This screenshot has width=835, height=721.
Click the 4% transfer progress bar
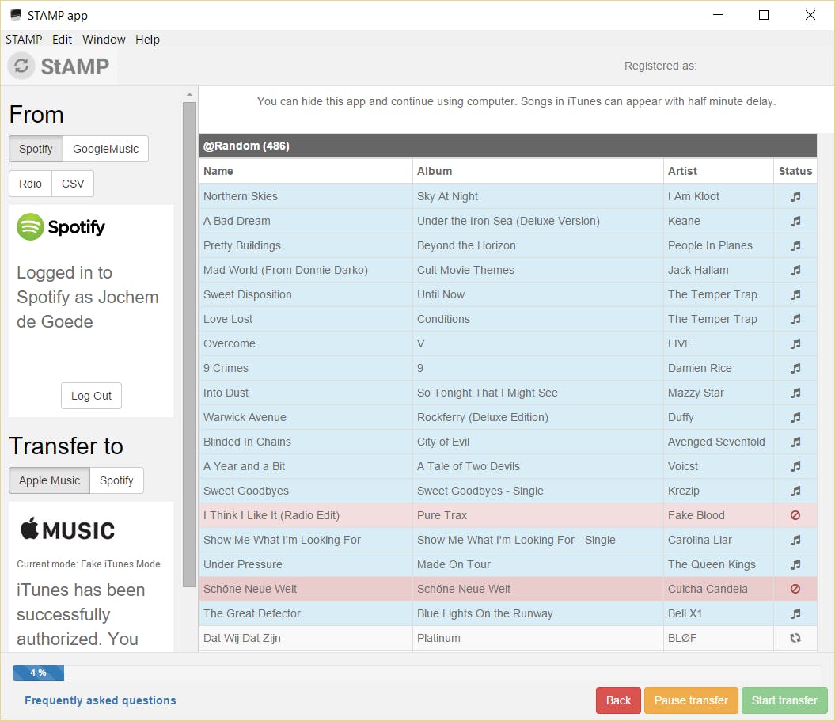click(x=38, y=673)
